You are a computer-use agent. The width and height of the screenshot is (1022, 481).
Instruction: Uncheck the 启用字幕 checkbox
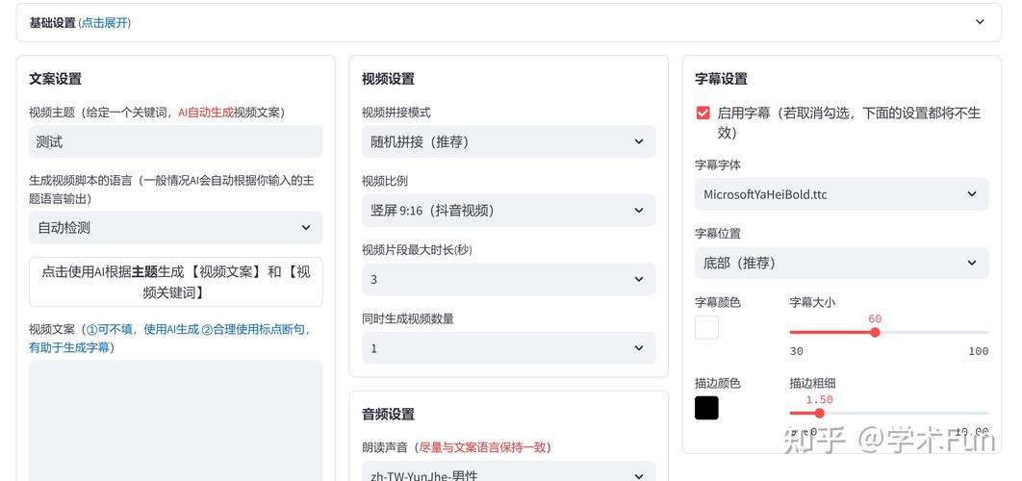(x=703, y=114)
